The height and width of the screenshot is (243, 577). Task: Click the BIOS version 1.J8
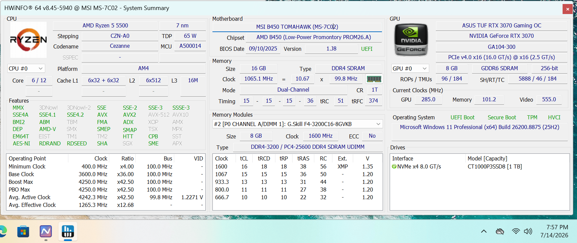pyautogui.click(x=331, y=48)
